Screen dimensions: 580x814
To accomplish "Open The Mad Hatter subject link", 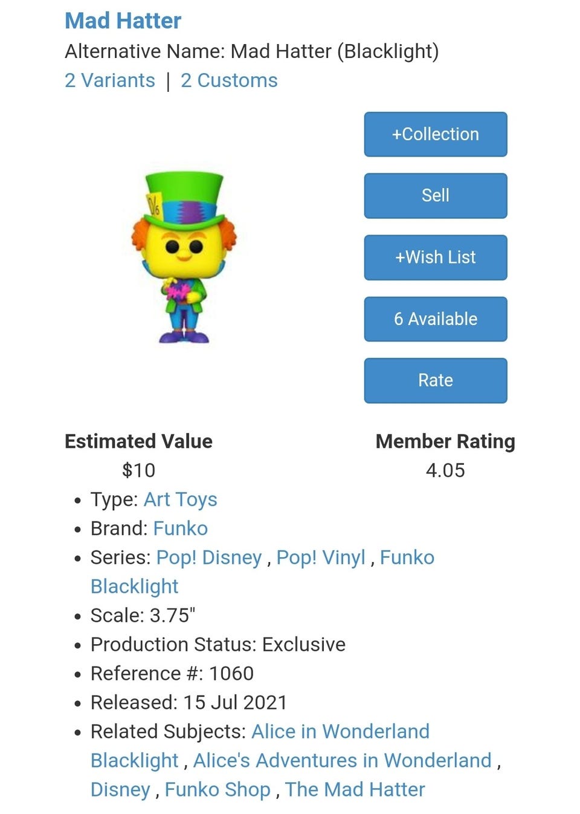I will pos(355,790).
